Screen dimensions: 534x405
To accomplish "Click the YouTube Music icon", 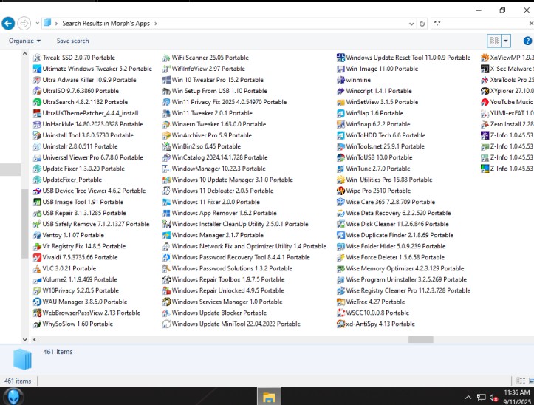I will [485, 102].
